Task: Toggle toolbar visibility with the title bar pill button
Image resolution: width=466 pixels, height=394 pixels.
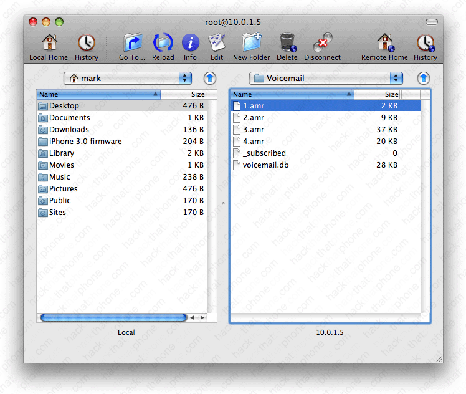Action: tap(431, 22)
